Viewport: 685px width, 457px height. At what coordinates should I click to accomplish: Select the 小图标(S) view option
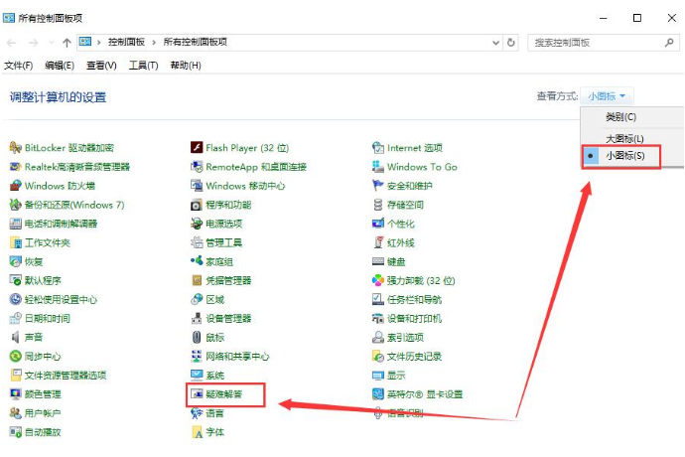click(625, 156)
